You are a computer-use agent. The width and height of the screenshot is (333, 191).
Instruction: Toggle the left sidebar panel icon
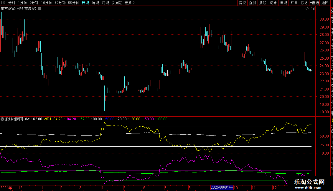coord(3,3)
